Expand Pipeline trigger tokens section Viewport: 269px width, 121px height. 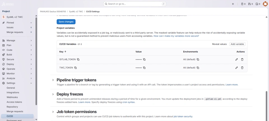point(53,80)
